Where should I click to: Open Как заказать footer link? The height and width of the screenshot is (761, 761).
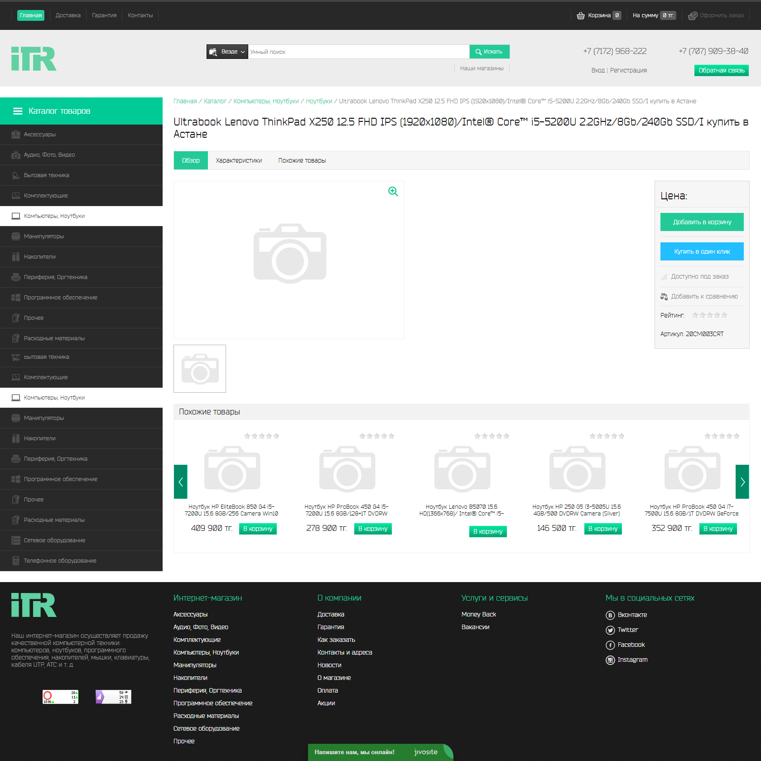pyautogui.click(x=336, y=640)
